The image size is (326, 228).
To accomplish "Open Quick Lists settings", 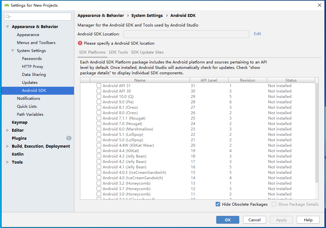I will coord(27,107).
